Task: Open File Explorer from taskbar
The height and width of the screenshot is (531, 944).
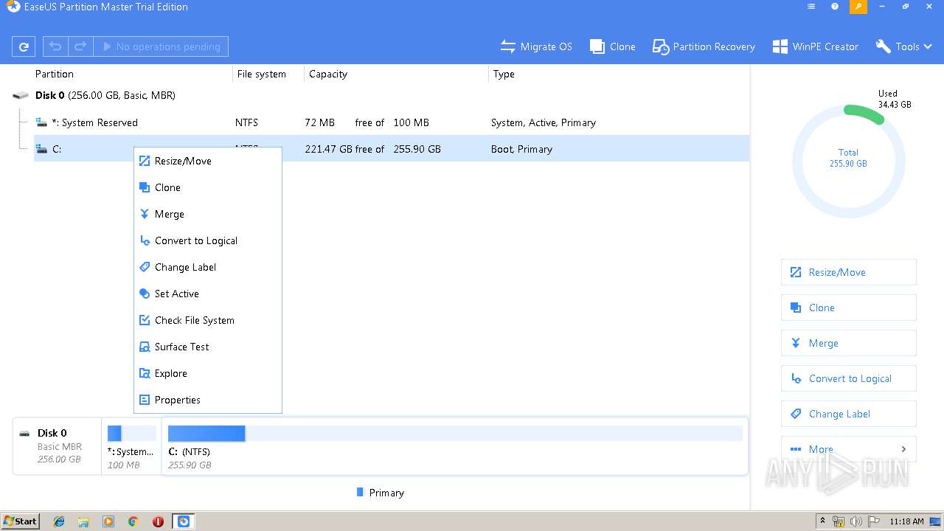Action: [83, 521]
